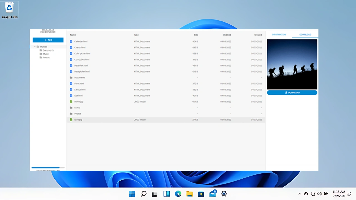Viewport: 356px width, 200px height.
Task: Select the Date picker.html file name
Action: point(82,72)
